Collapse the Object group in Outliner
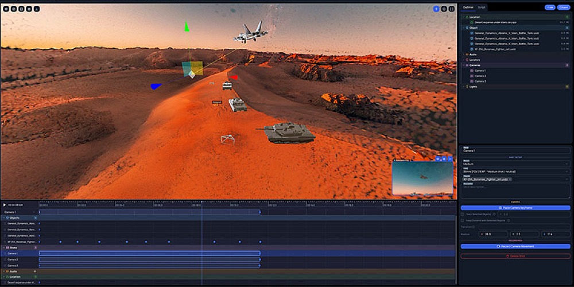Screen dimensions: 574x287 point(463,28)
